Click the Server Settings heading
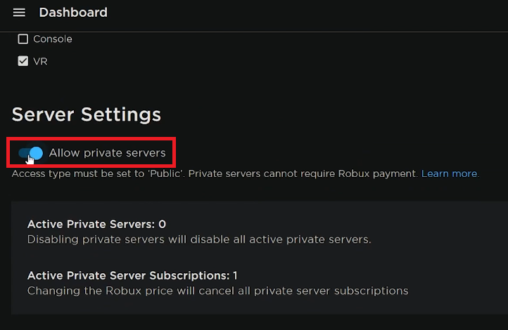The width and height of the screenshot is (508, 330). (x=87, y=114)
